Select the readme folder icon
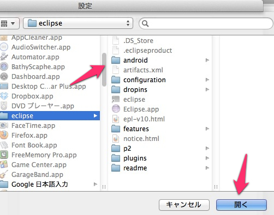The height and width of the screenshot is (215, 274). coord(116,168)
